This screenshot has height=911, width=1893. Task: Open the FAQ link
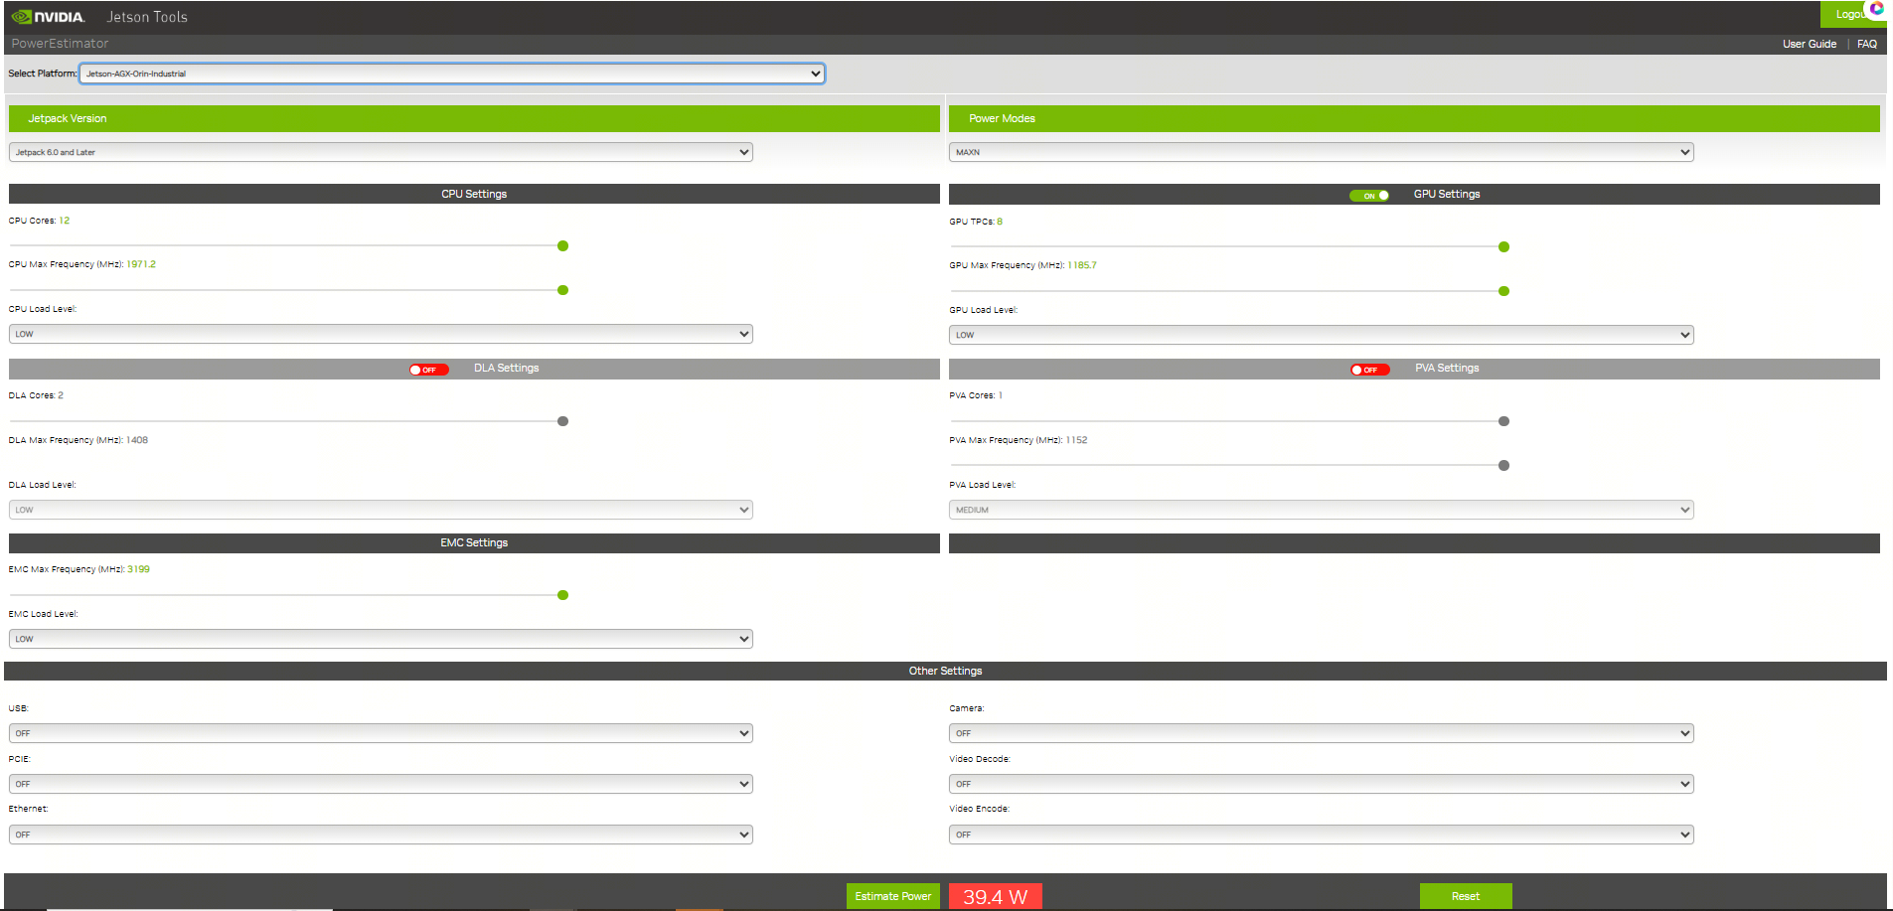click(1866, 44)
